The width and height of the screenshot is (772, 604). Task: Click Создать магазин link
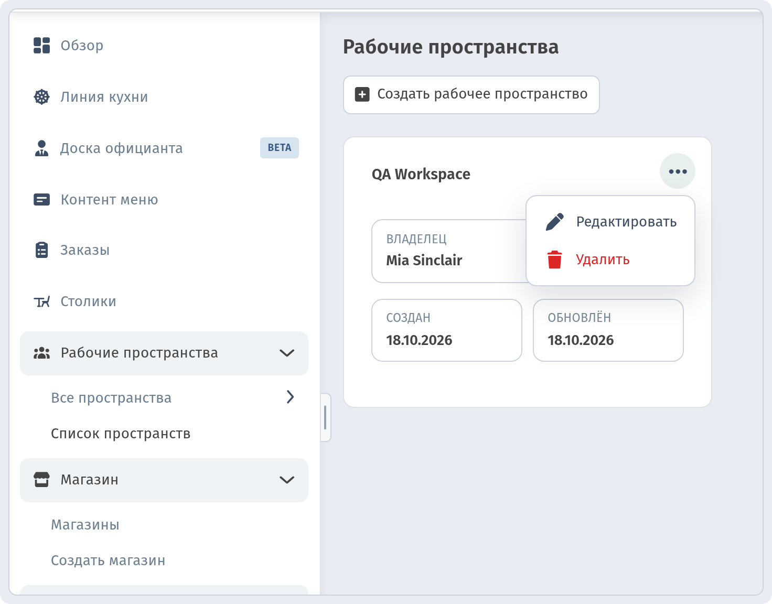(108, 560)
